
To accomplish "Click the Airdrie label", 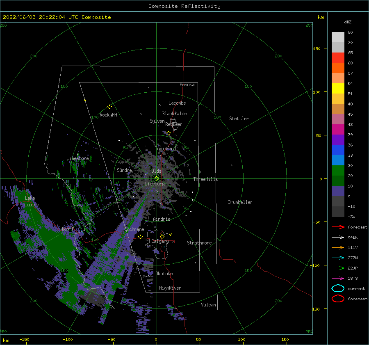I will pyautogui.click(x=162, y=219).
